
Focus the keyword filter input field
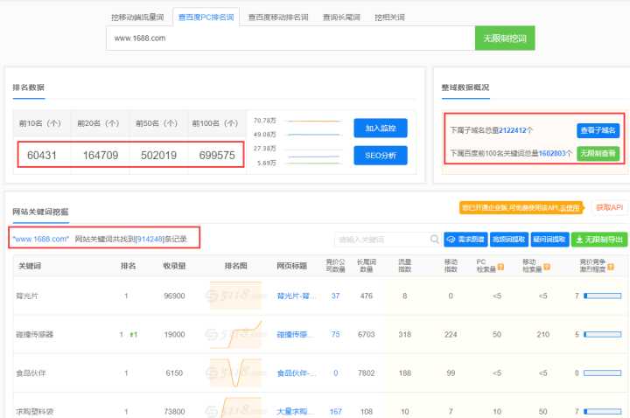381,240
